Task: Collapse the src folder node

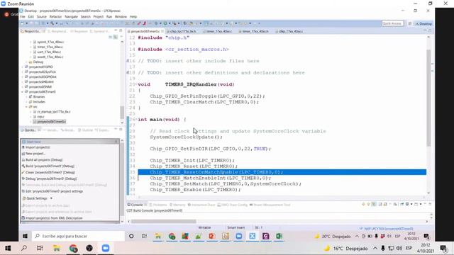Action: [27, 107]
